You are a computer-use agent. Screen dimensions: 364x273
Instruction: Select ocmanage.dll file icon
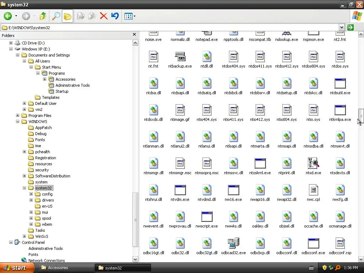click(x=340, y=216)
